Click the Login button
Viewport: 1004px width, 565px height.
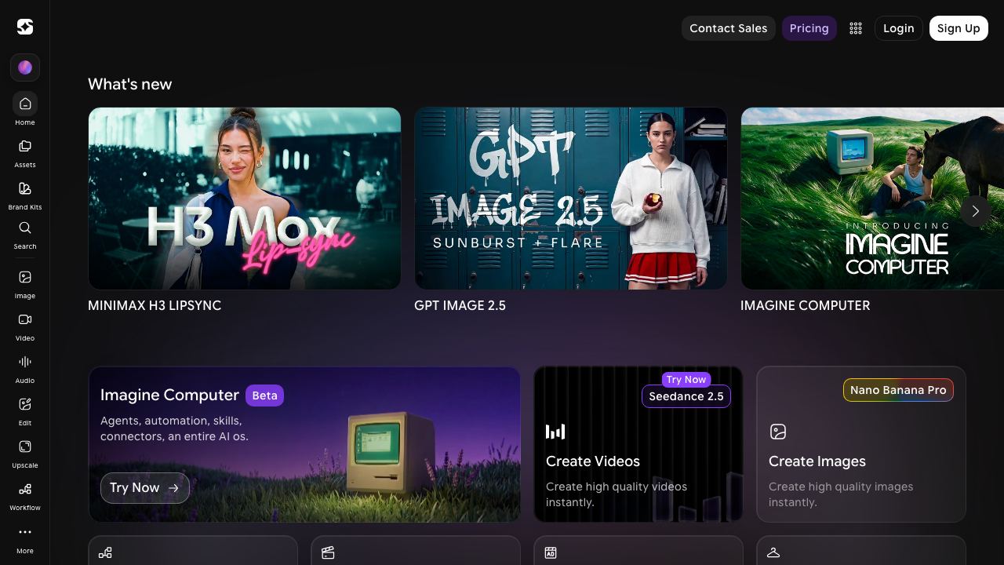click(899, 28)
